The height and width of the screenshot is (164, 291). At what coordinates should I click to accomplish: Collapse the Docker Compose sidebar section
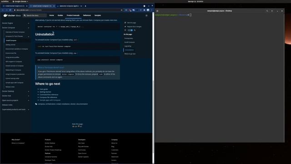tap(28, 28)
